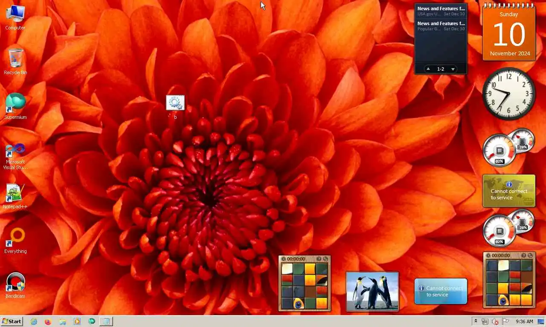
Task: Click the Show Desktop button
Action: 541,321
